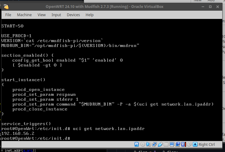The height and width of the screenshot is (152, 225).
Task: Click the start_instance() function header
Action: click(23, 80)
